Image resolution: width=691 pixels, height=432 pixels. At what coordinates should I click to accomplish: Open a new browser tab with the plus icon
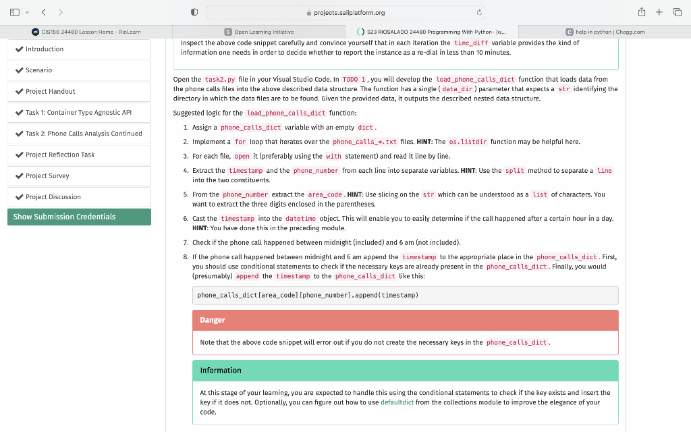(x=659, y=11)
